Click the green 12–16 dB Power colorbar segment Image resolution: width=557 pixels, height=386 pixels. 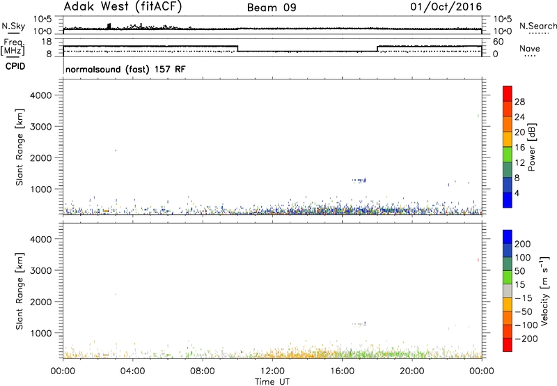pyautogui.click(x=508, y=154)
